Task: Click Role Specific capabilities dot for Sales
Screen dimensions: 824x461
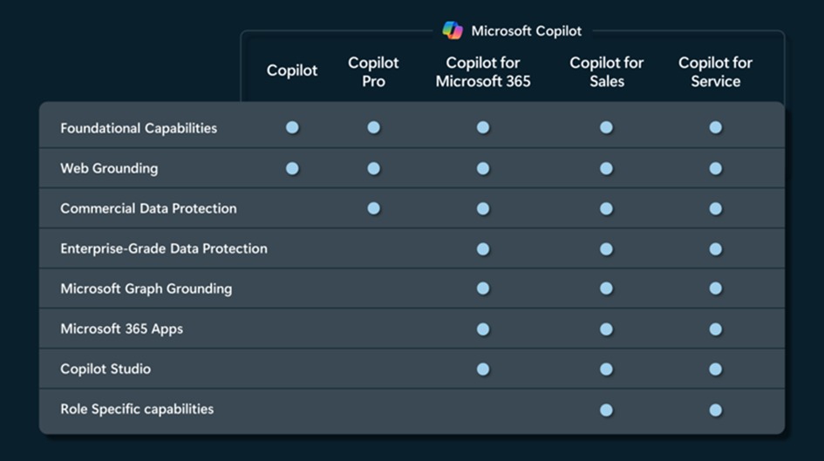Action: point(606,410)
